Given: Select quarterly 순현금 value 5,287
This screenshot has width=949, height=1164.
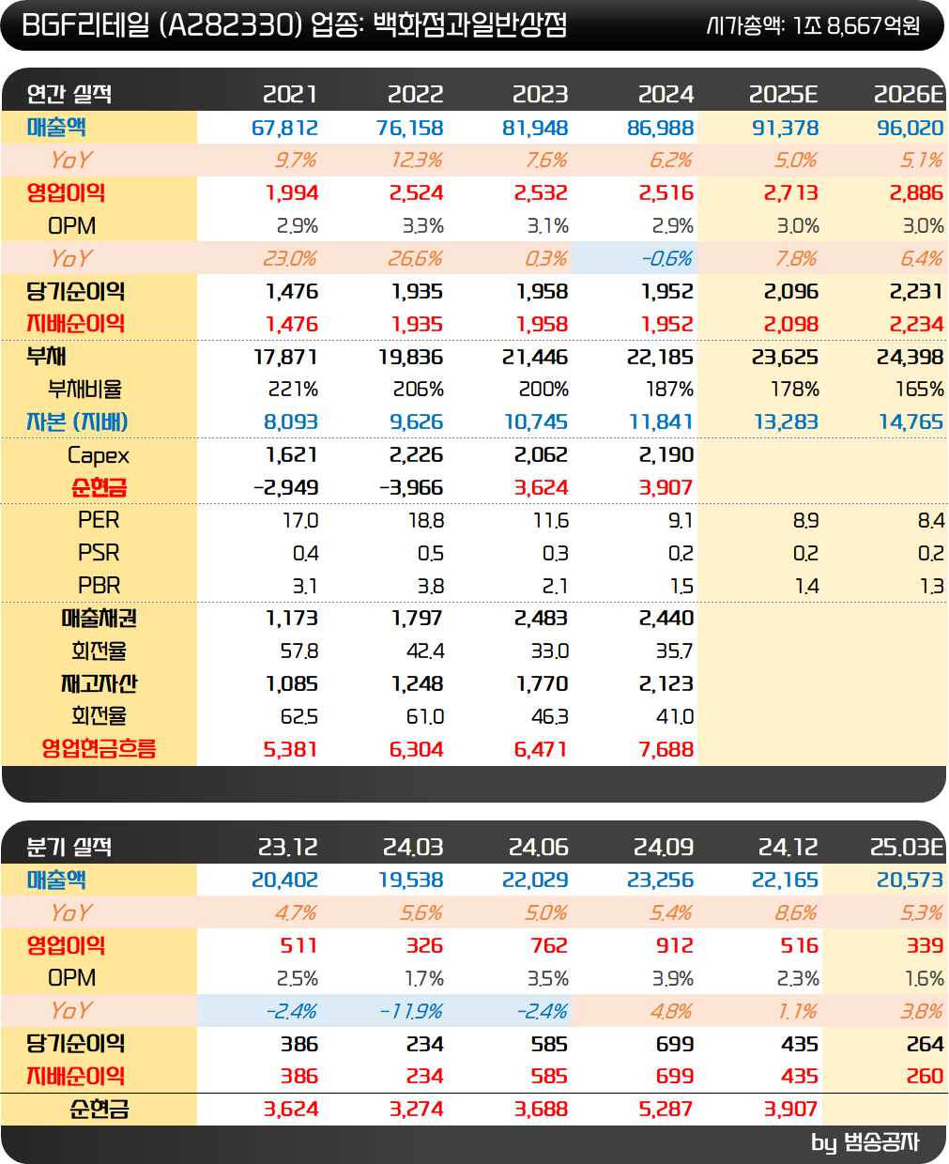Looking at the screenshot, I should 666,1110.
